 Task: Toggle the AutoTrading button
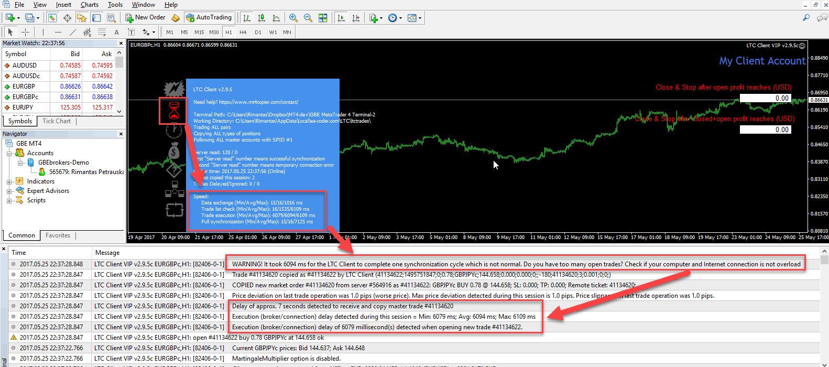tap(209, 18)
